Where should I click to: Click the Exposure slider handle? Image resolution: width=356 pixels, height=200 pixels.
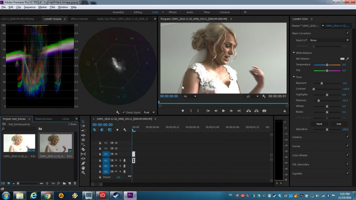click(x=322, y=83)
